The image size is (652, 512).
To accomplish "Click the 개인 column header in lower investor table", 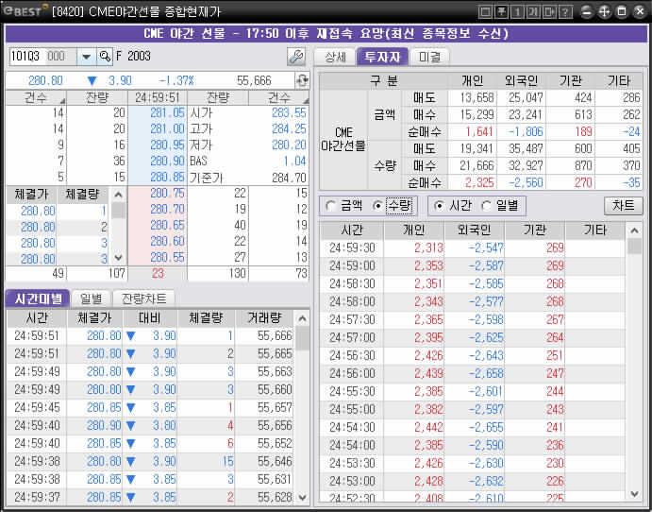I will (413, 230).
